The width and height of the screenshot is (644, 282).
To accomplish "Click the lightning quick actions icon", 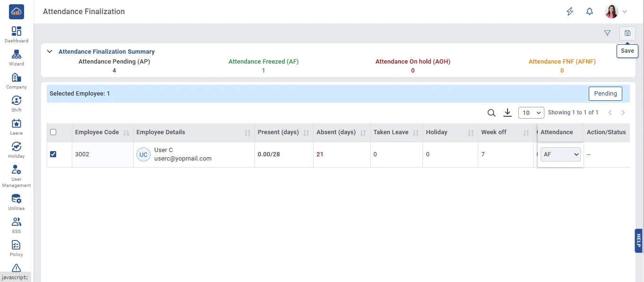I will (x=570, y=12).
